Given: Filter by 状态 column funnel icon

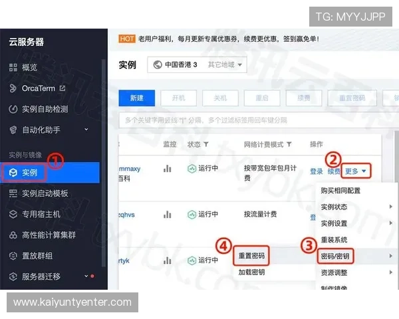Looking at the screenshot, I should (x=206, y=144).
